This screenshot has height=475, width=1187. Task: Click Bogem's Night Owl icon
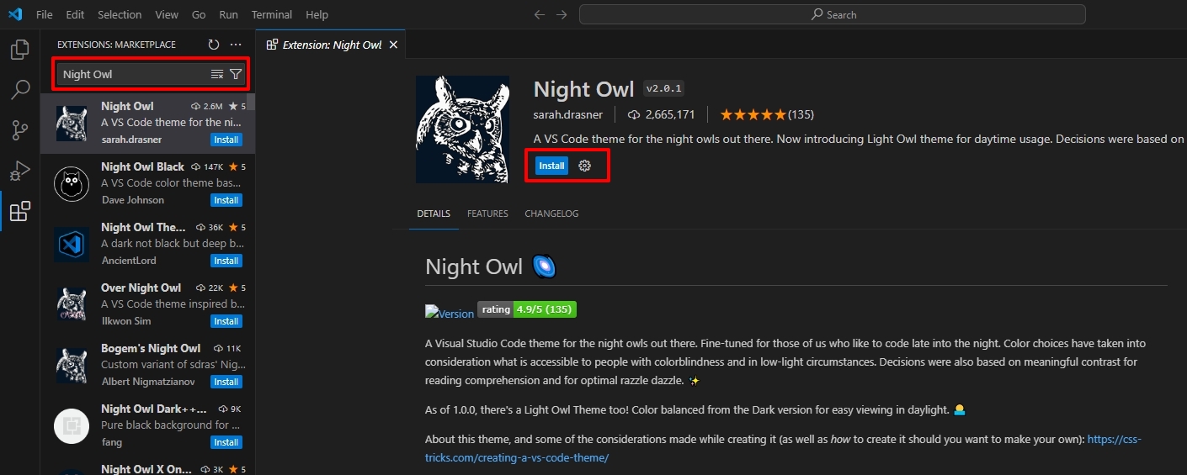(72, 365)
